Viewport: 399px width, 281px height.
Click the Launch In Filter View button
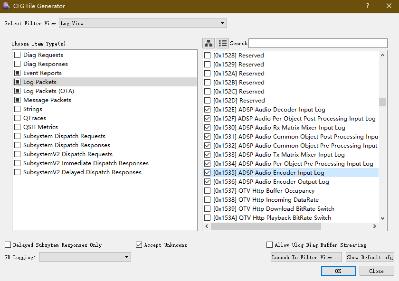[306, 257]
